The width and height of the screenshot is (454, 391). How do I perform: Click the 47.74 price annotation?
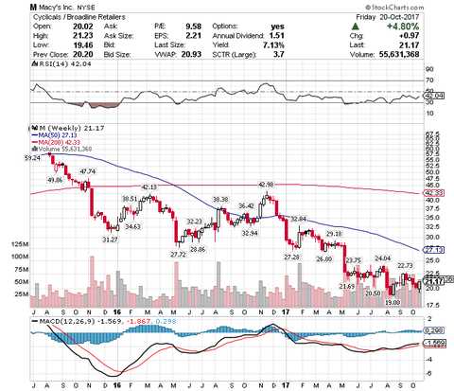(88, 171)
